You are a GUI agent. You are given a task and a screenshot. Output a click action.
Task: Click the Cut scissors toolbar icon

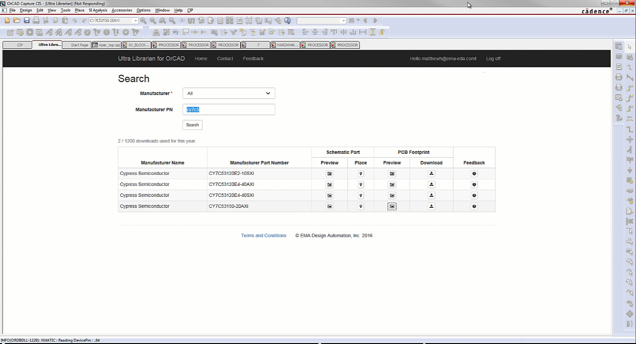click(x=46, y=21)
